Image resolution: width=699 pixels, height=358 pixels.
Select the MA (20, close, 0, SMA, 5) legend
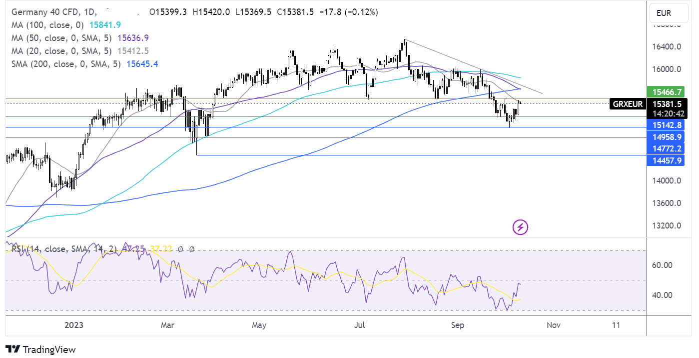click(60, 50)
